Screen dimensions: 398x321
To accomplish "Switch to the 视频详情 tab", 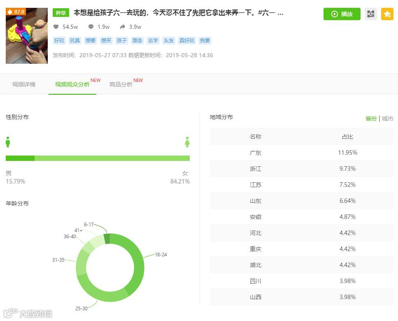I will pos(24,84).
